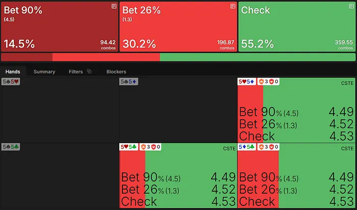The image size is (357, 210).
Task: Click the dark red segment of frequency bar
Action: 27,57
